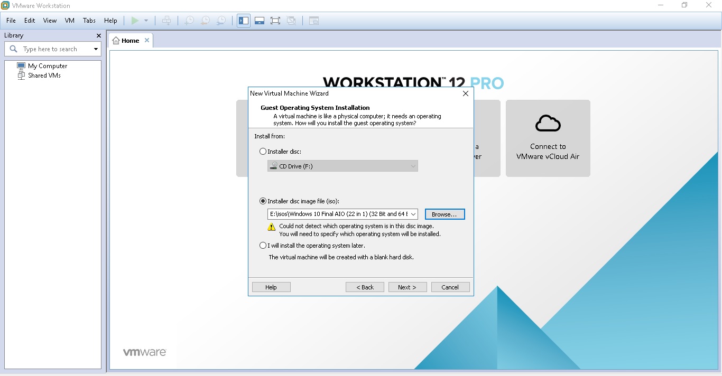Select My Computer in the Library panel
The width and height of the screenshot is (722, 376).
point(47,65)
